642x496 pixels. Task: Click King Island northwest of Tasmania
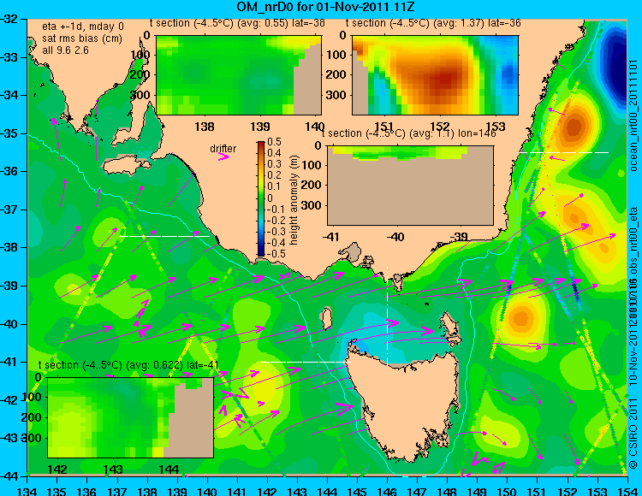click(326, 319)
